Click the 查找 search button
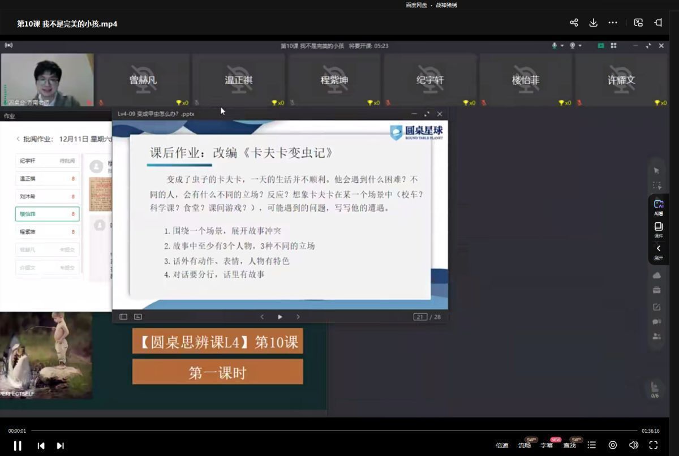Image resolution: width=679 pixels, height=456 pixels. point(569,445)
